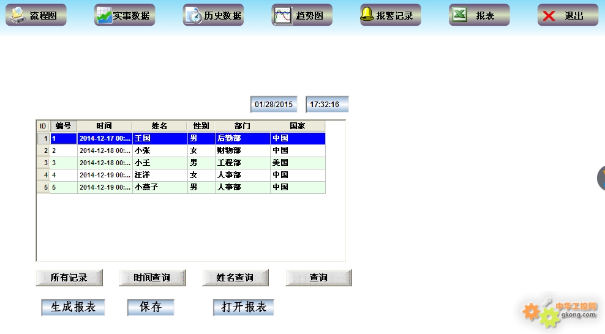This screenshot has width=605, height=334.
Task: Click time cell in 小王 row
Action: pyautogui.click(x=105, y=163)
